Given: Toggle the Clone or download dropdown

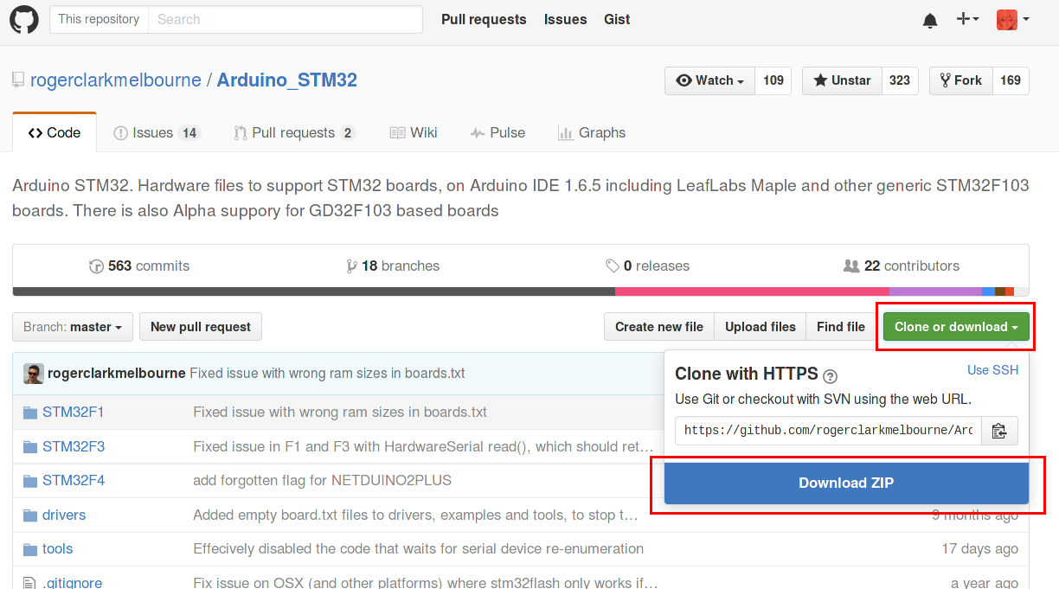Looking at the screenshot, I should 956,327.
